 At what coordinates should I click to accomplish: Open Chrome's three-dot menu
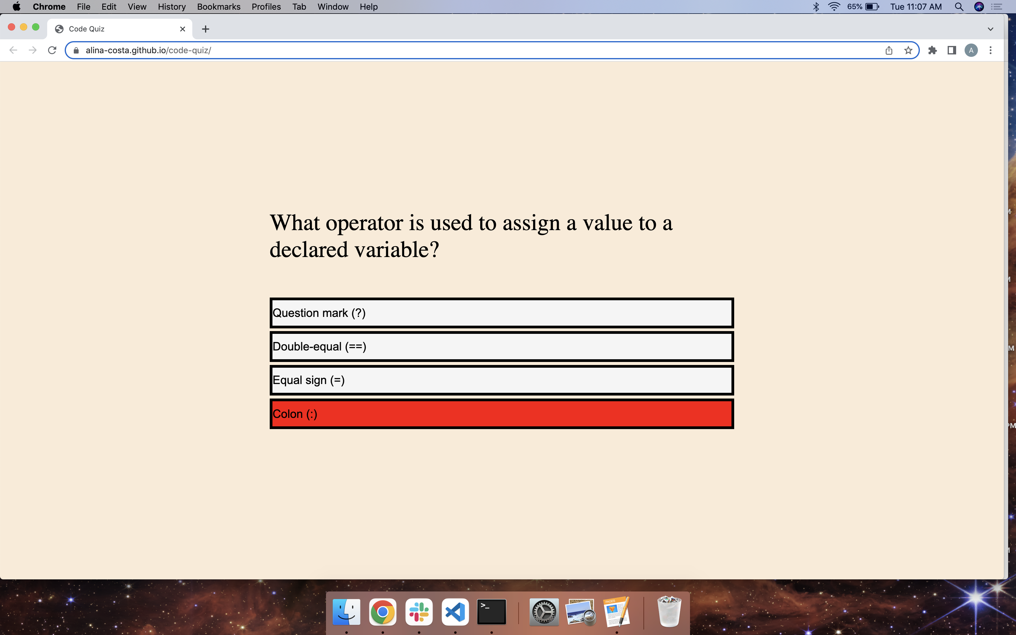tap(990, 50)
